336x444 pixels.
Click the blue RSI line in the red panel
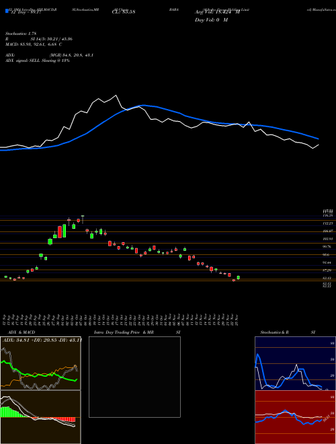[288, 418]
